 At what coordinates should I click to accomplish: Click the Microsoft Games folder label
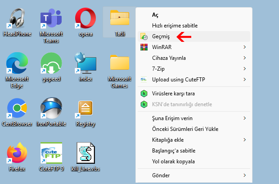tap(120, 82)
